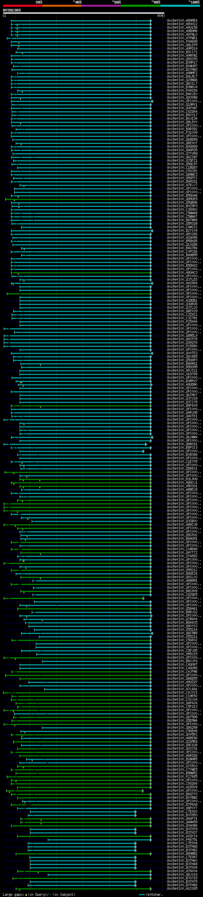Choose hit UniRef100_B7G715
Viewport: 203px width, 897px height.
pos(182,878)
